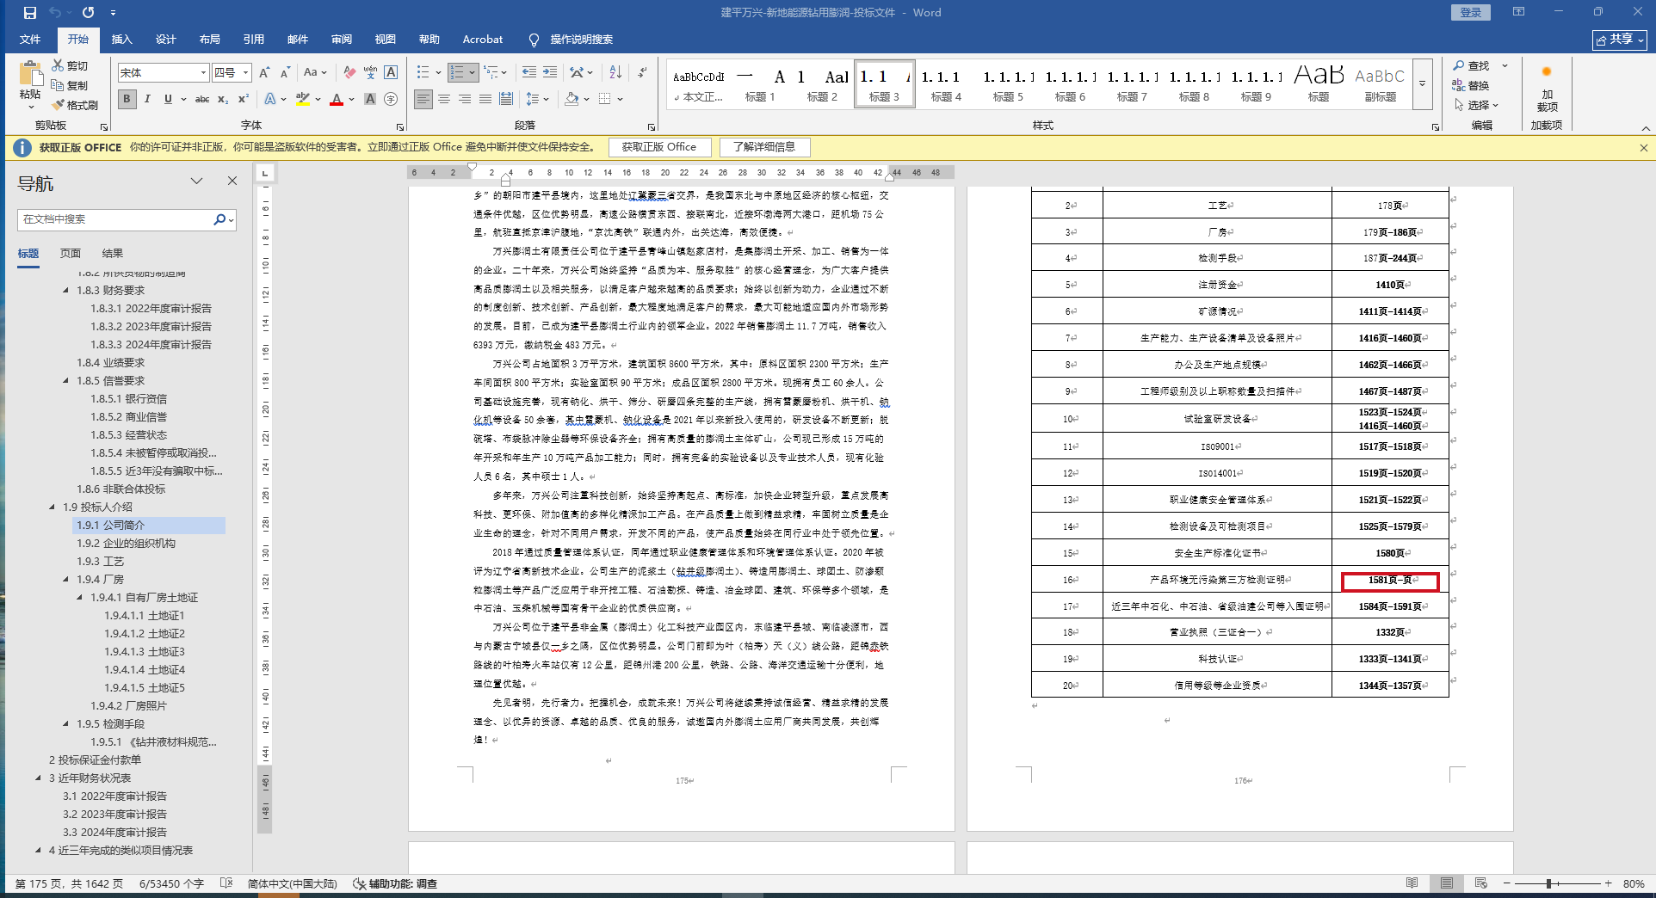
Task: Open the 插入 (Insert) ribbon tab
Action: 122,40
